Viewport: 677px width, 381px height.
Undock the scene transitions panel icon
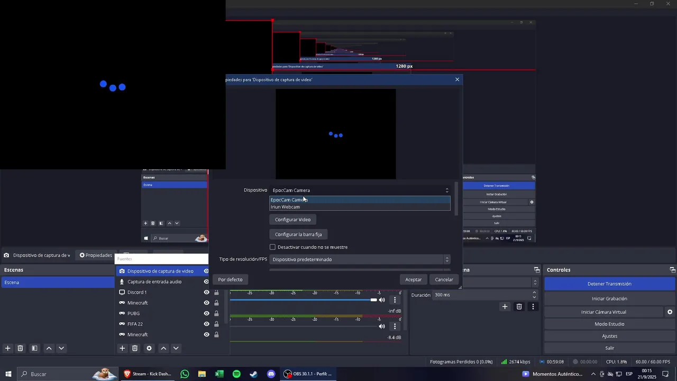click(537, 270)
